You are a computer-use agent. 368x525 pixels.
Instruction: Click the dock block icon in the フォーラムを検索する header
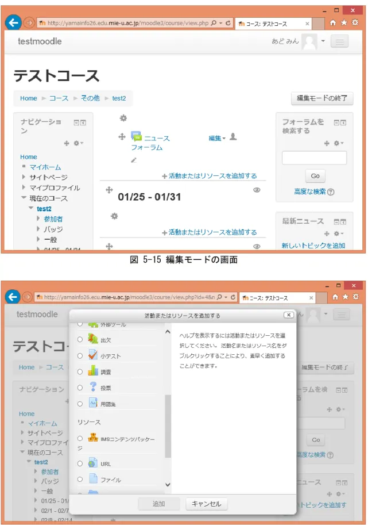click(343, 122)
